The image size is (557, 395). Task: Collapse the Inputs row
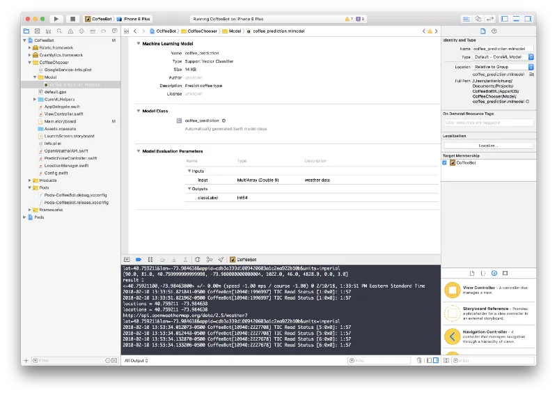189,171
